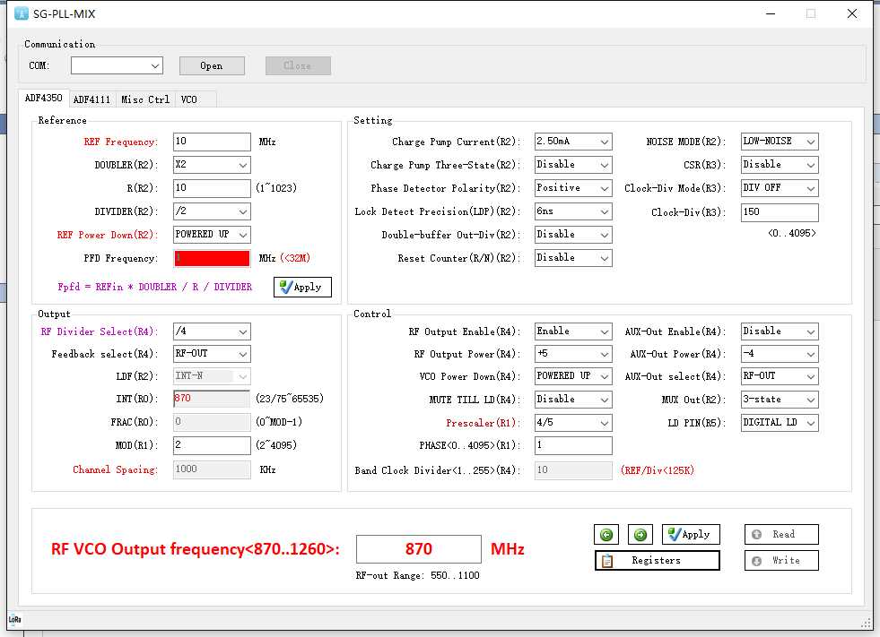Screen dimensions: 880x637
Task: Click Apply next to the frequency arrows
Action: coord(691,534)
